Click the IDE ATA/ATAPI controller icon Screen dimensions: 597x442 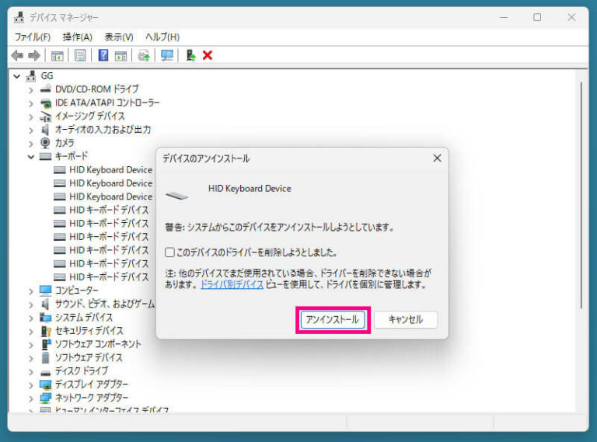pyautogui.click(x=46, y=103)
